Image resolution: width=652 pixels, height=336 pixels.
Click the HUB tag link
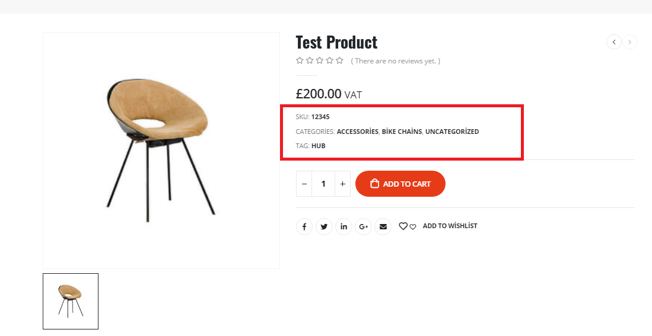(319, 146)
